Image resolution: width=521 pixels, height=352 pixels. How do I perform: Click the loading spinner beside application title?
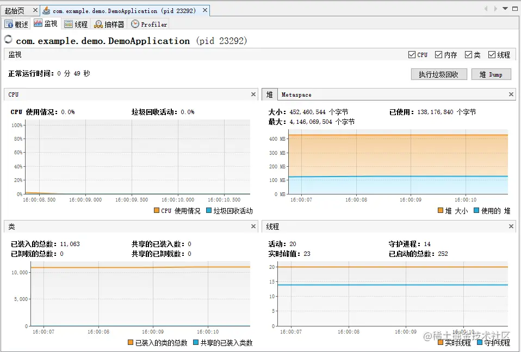point(8,40)
